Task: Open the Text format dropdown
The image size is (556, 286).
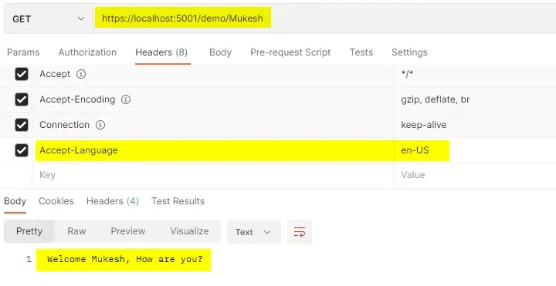Action: (253, 232)
